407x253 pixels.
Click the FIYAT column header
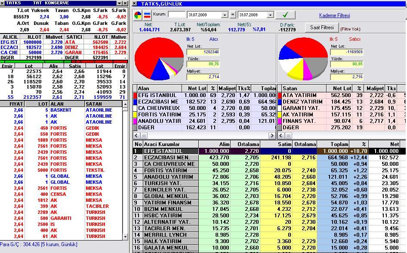tap(12, 104)
